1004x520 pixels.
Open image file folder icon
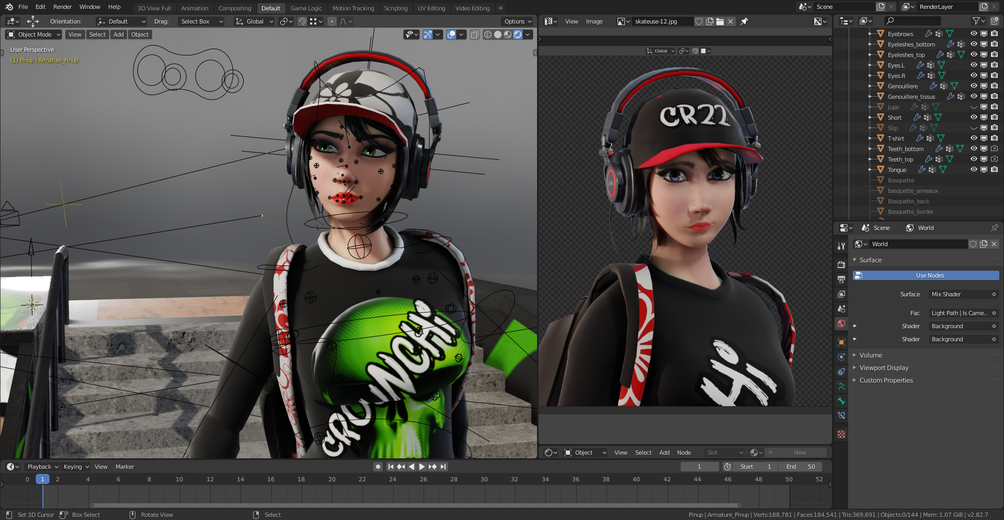point(720,21)
